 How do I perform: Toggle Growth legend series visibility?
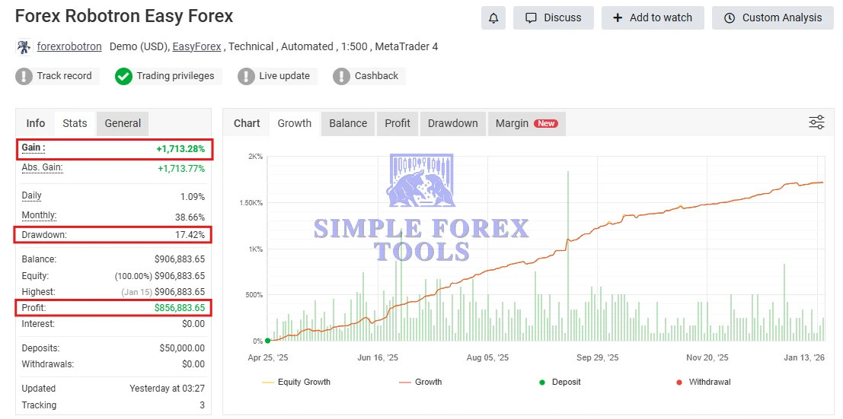click(420, 382)
